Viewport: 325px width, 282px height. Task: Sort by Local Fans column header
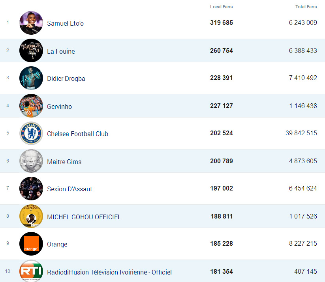[x=221, y=7]
